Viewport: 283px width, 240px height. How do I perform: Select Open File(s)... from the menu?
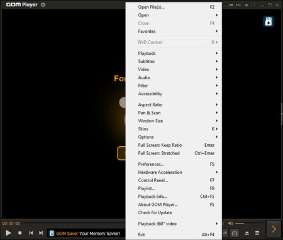tap(176, 7)
